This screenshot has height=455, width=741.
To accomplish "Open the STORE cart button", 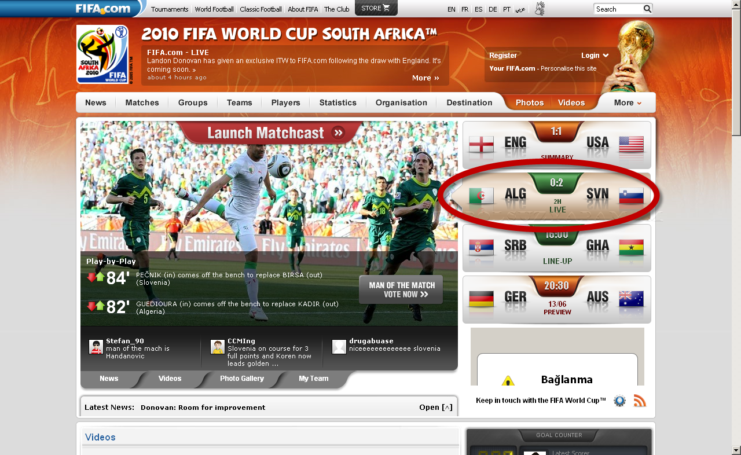I will point(376,8).
